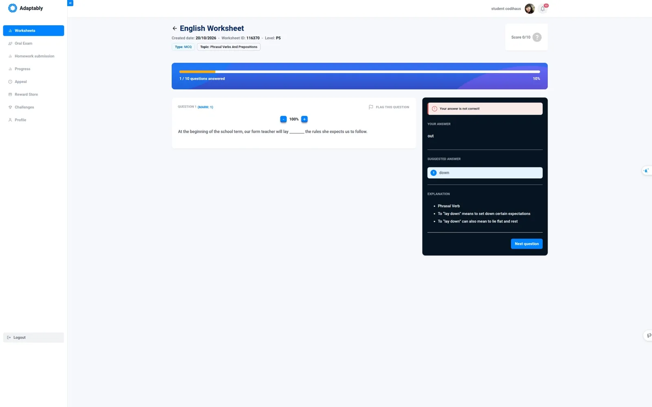This screenshot has height=407, width=652.
Task: Open the Appeal page
Action: tap(33, 82)
